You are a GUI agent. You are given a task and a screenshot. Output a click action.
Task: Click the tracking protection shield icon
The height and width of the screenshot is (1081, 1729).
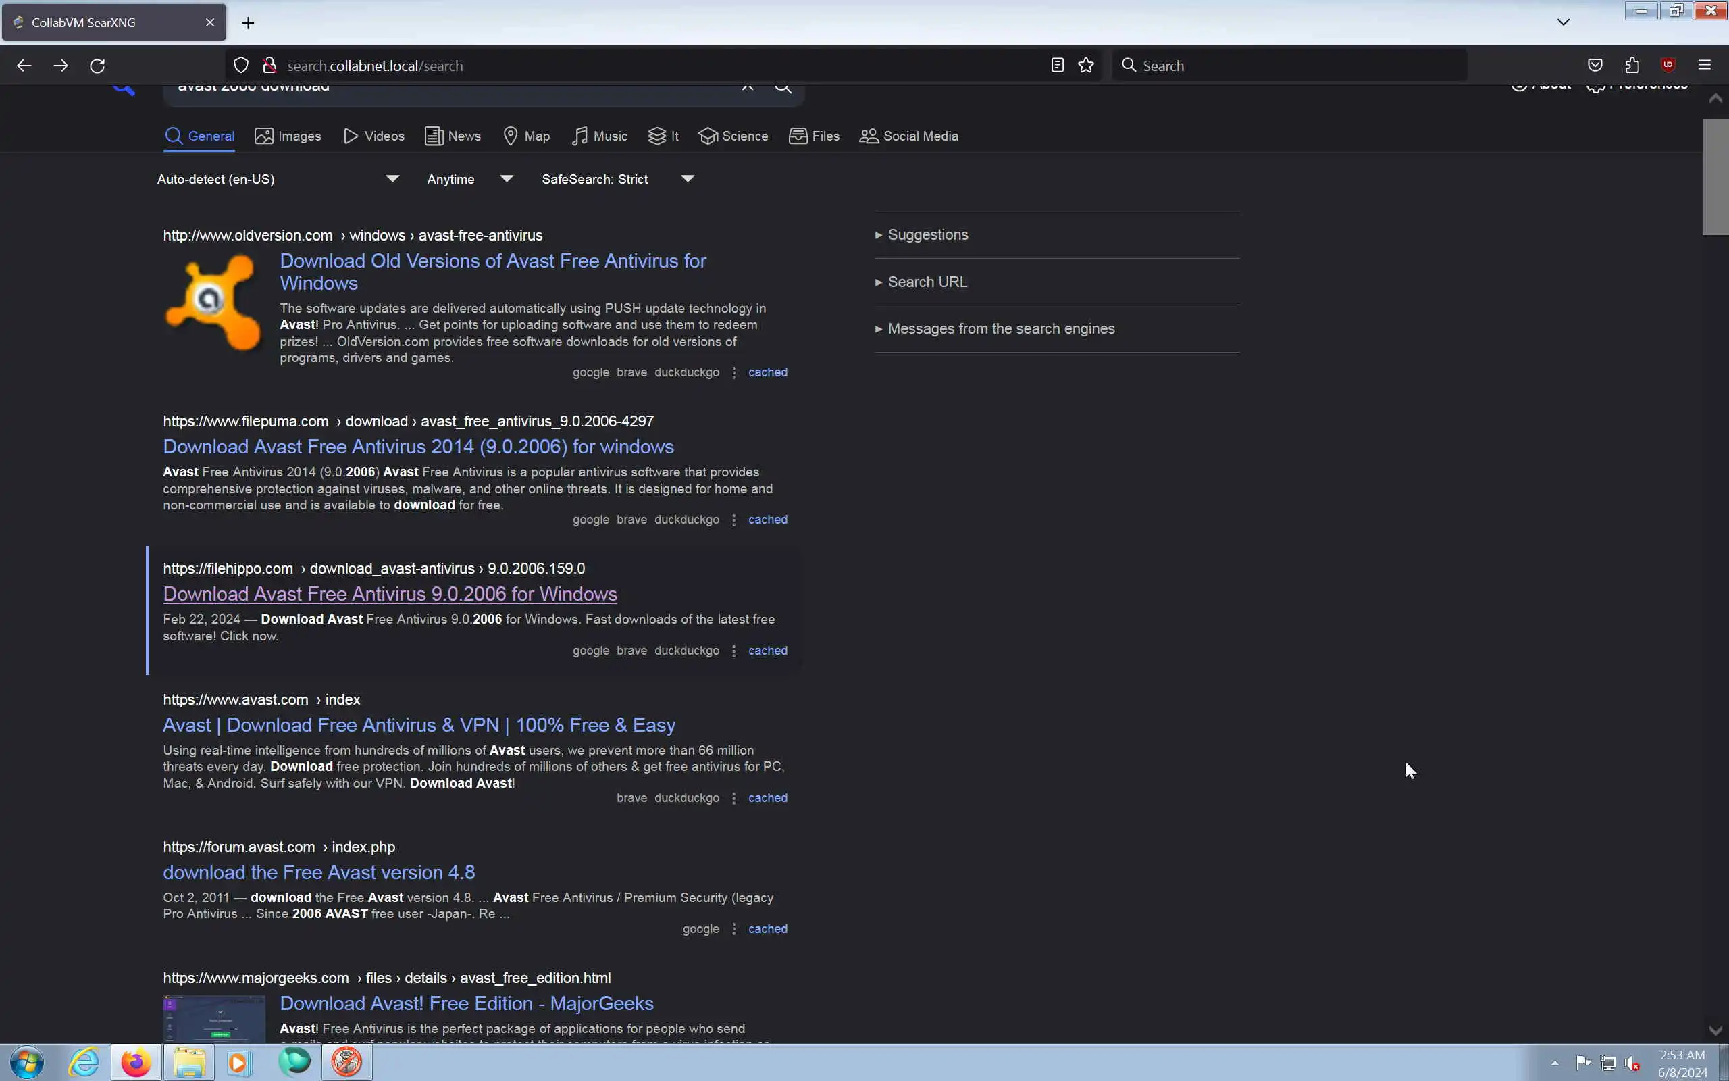[240, 66]
